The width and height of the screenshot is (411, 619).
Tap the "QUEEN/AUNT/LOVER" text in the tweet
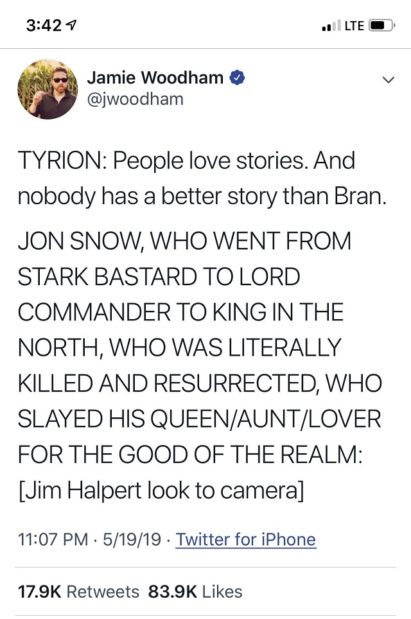point(286,419)
